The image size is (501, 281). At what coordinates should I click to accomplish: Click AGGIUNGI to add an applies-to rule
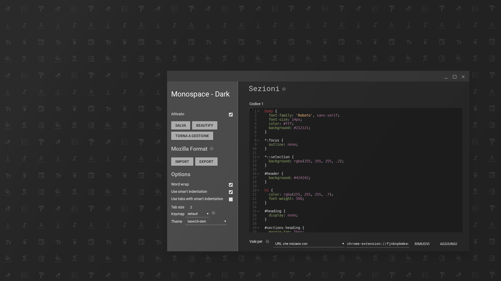pyautogui.click(x=448, y=244)
